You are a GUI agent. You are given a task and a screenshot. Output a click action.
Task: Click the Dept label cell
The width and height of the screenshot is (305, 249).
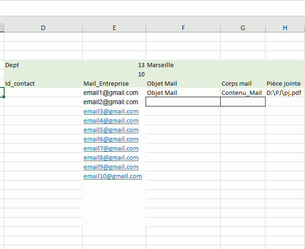pyautogui.click(x=43, y=65)
